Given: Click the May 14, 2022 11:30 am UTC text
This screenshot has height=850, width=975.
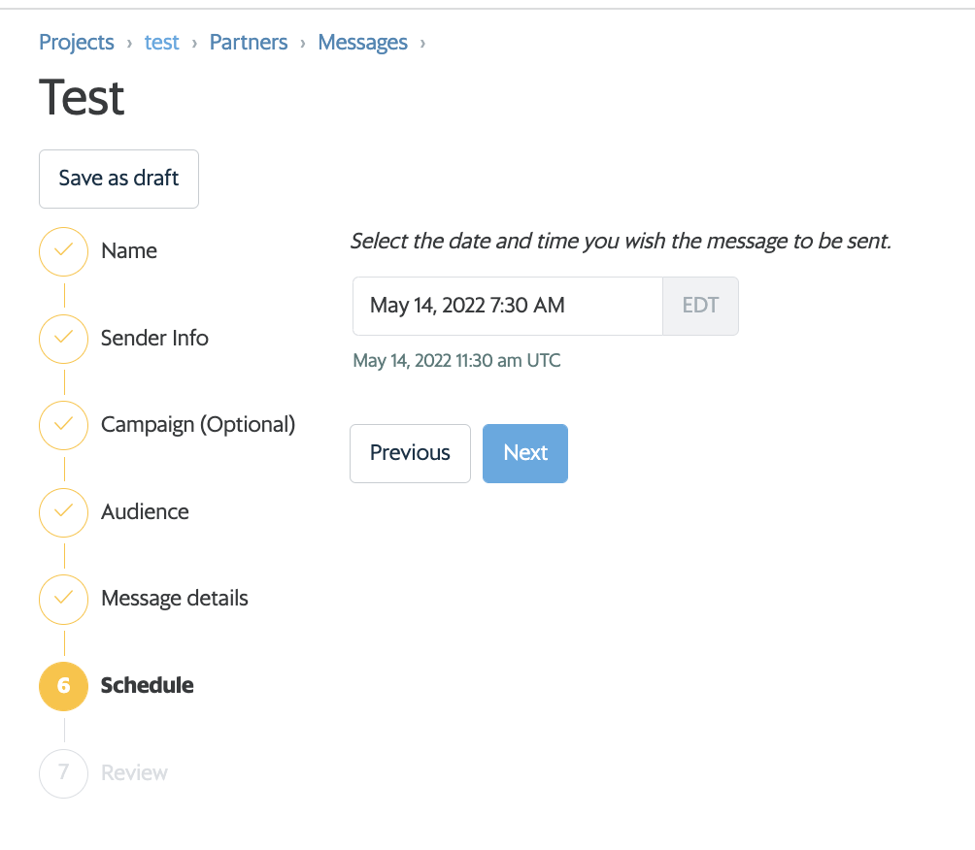Looking at the screenshot, I should 456,360.
